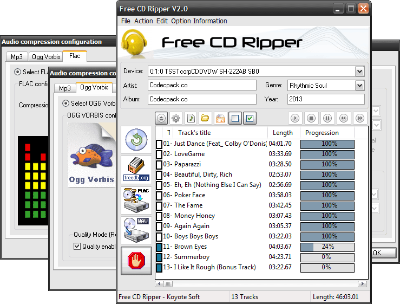Viewport: 400px width, 304px height.
Task: Click the 100% progress bar for Just Dance
Action: coord(327,144)
